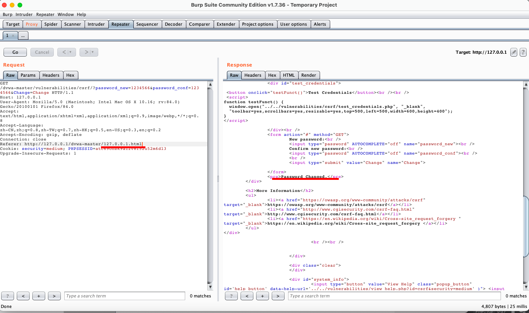Select the response Render tab
Screen dimensions: 529x313
point(309,75)
